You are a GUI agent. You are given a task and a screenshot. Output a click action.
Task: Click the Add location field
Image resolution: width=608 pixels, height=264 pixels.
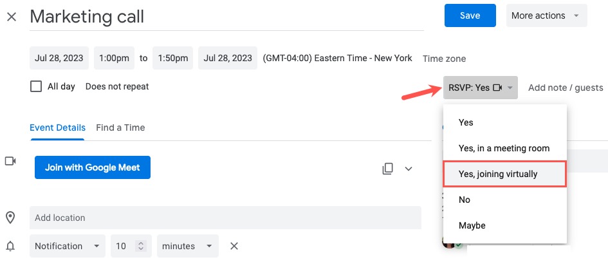pos(225,218)
